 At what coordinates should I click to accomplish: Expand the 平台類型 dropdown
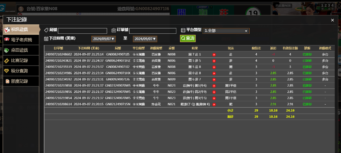[226, 31]
